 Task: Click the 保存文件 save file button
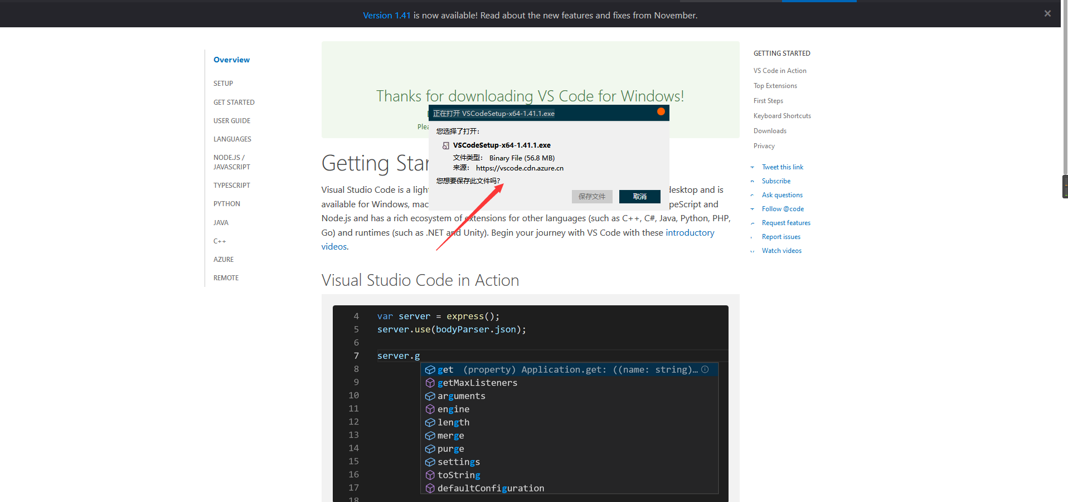click(592, 197)
